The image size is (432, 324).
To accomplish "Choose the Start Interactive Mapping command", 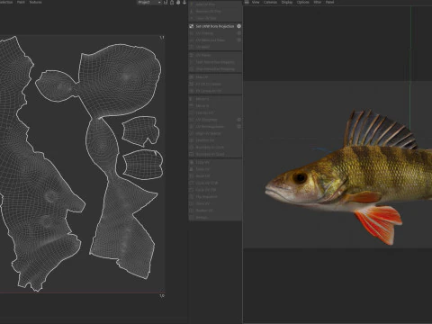I will (x=215, y=62).
